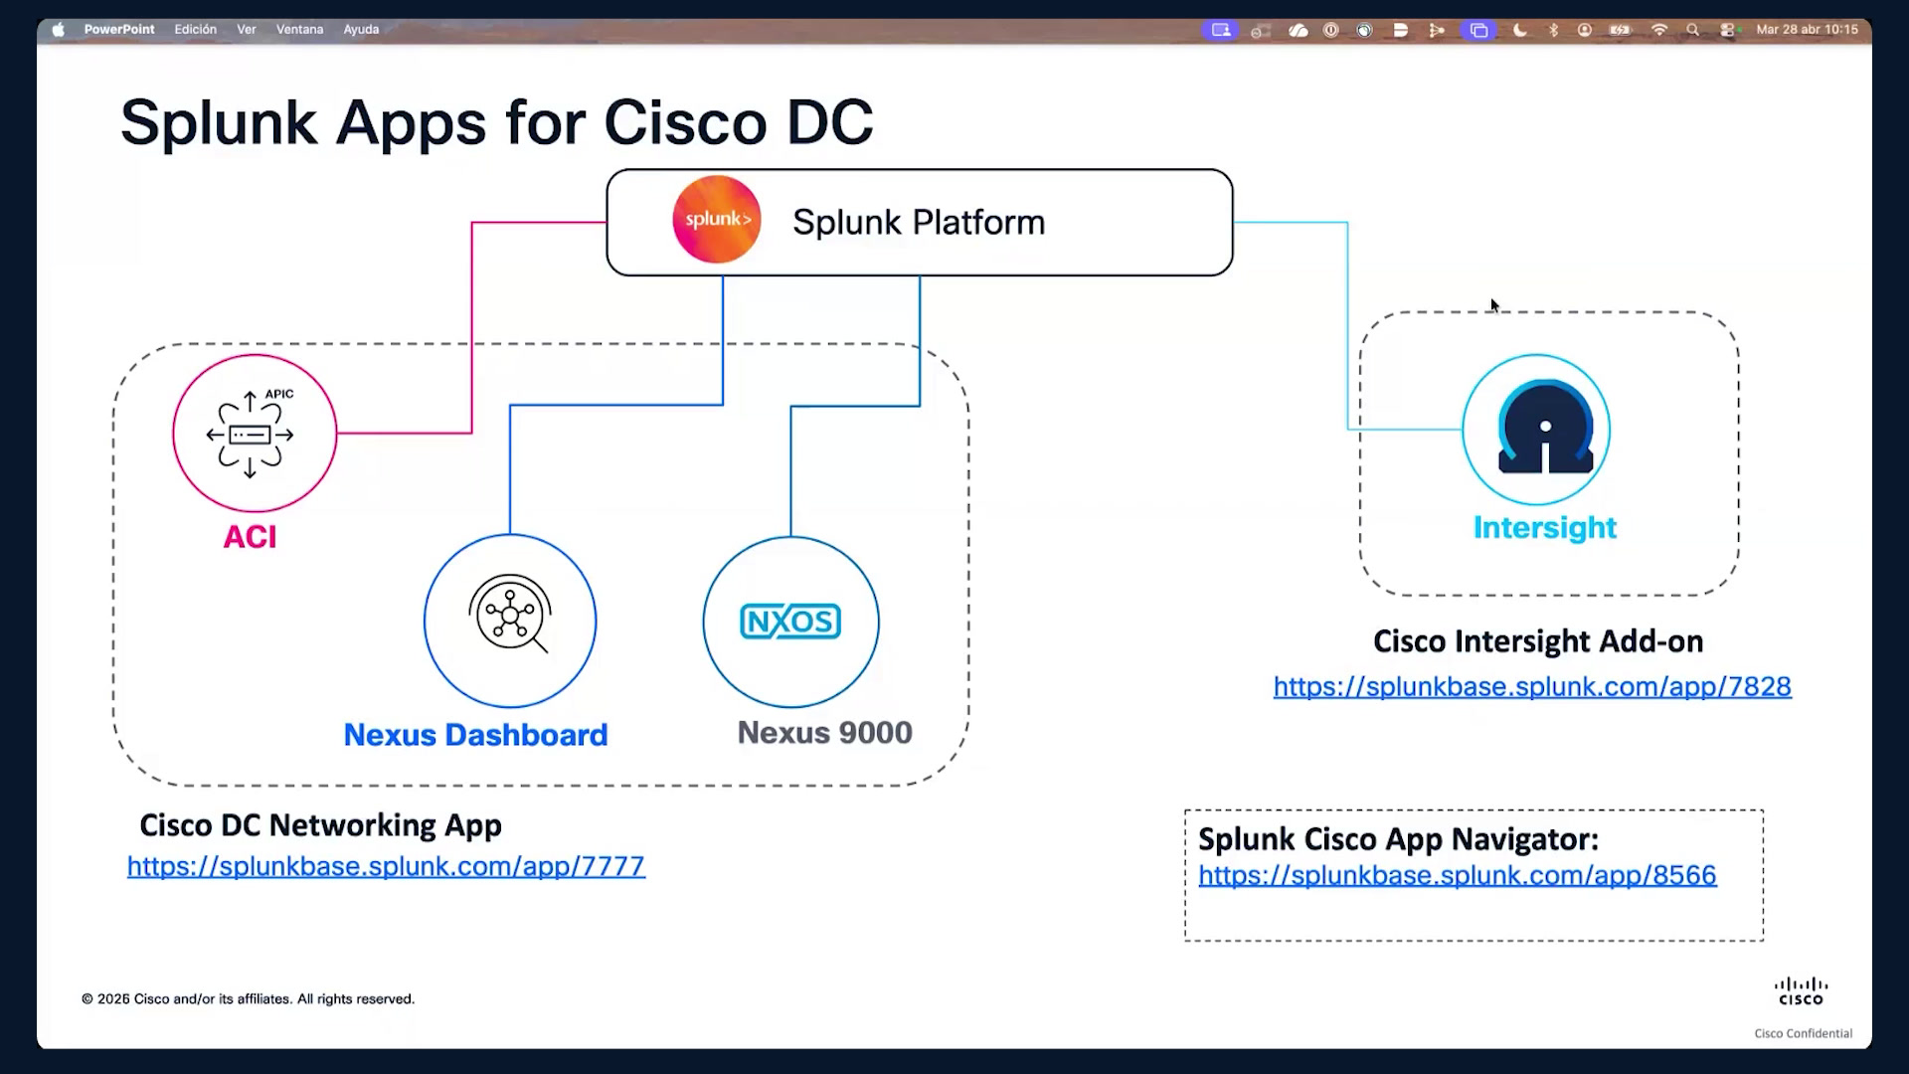Click the pink 'ACI' label
This screenshot has width=1909, height=1074.
tap(250, 537)
